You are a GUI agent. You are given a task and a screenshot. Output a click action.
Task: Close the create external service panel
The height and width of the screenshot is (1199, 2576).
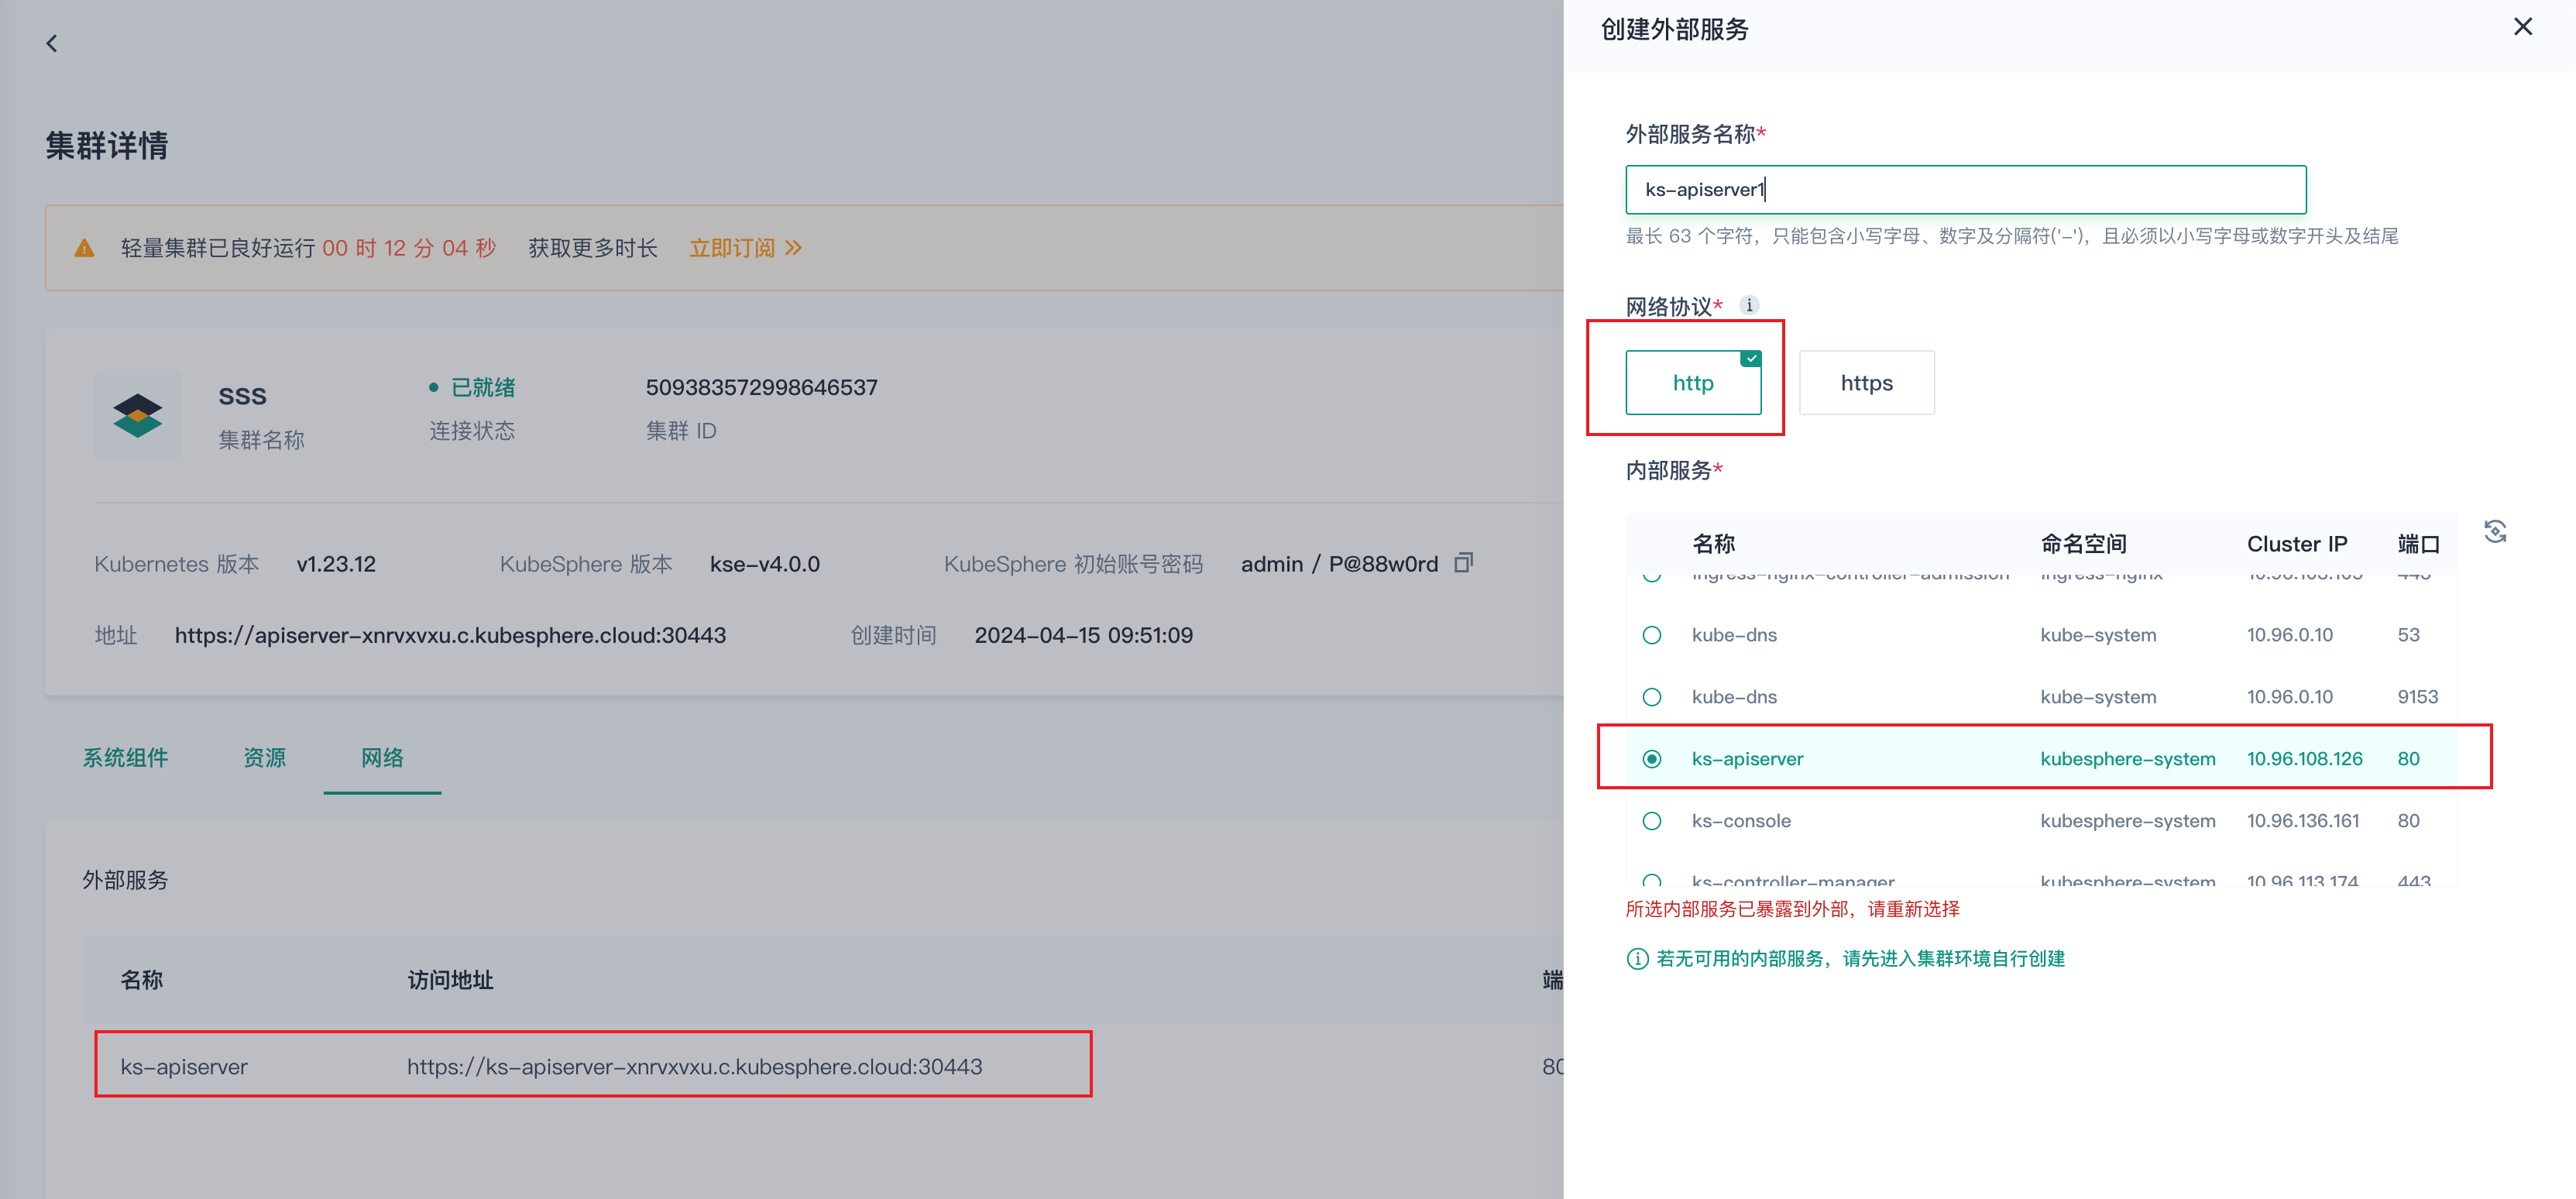click(x=2523, y=27)
